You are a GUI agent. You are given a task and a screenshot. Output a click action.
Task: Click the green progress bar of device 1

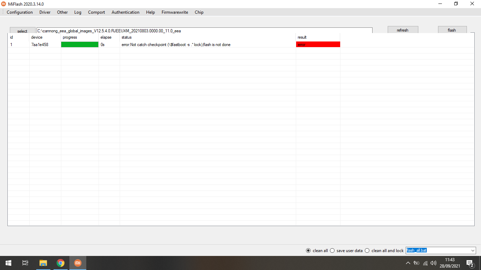pyautogui.click(x=80, y=45)
